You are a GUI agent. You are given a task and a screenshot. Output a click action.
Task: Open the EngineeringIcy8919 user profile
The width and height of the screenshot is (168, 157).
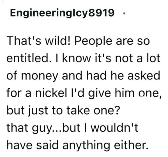tap(62, 13)
